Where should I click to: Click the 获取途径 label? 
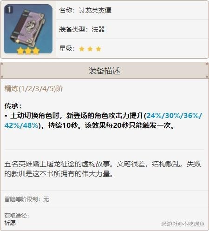(17, 216)
